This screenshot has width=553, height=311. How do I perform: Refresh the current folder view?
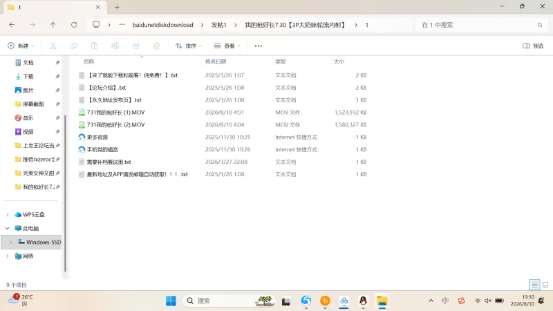click(x=74, y=25)
